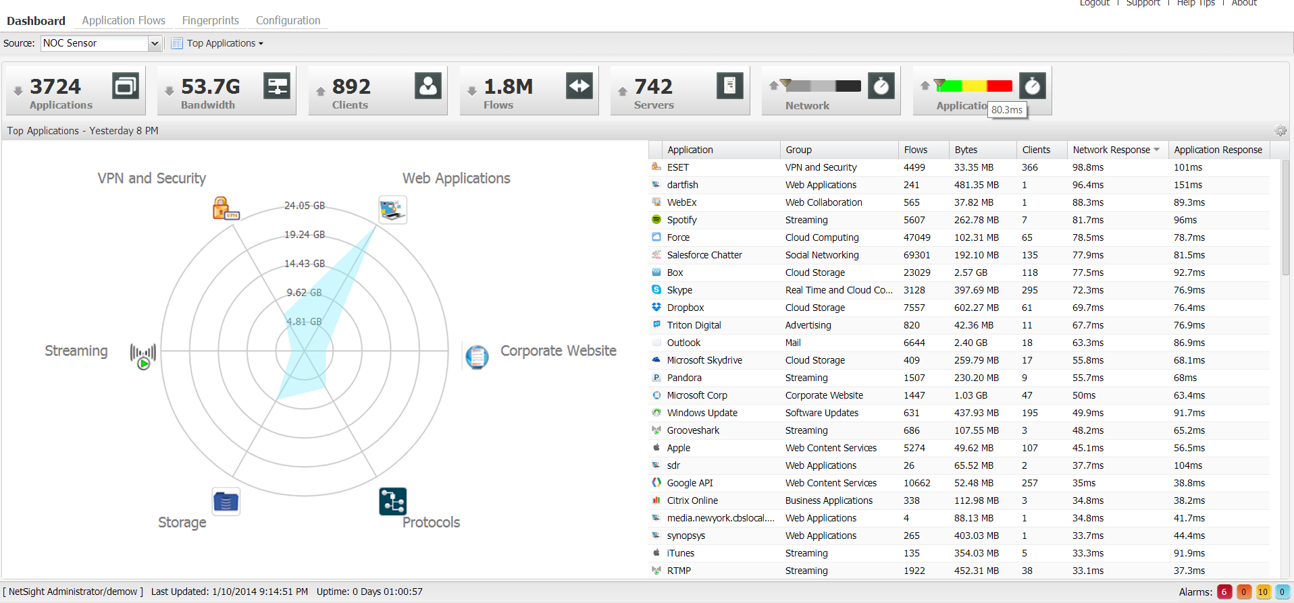Viewport: 1294px width, 603px height.
Task: Click the Citrix Online row icon
Action: point(656,500)
